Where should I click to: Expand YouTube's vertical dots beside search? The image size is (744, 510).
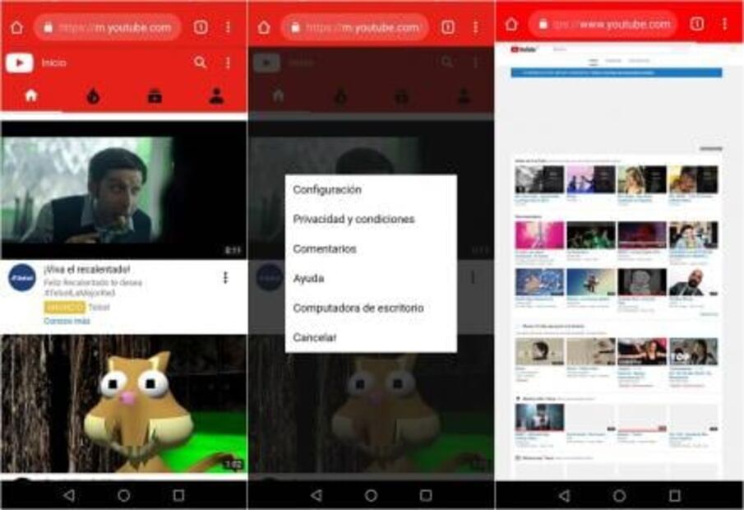tap(226, 60)
